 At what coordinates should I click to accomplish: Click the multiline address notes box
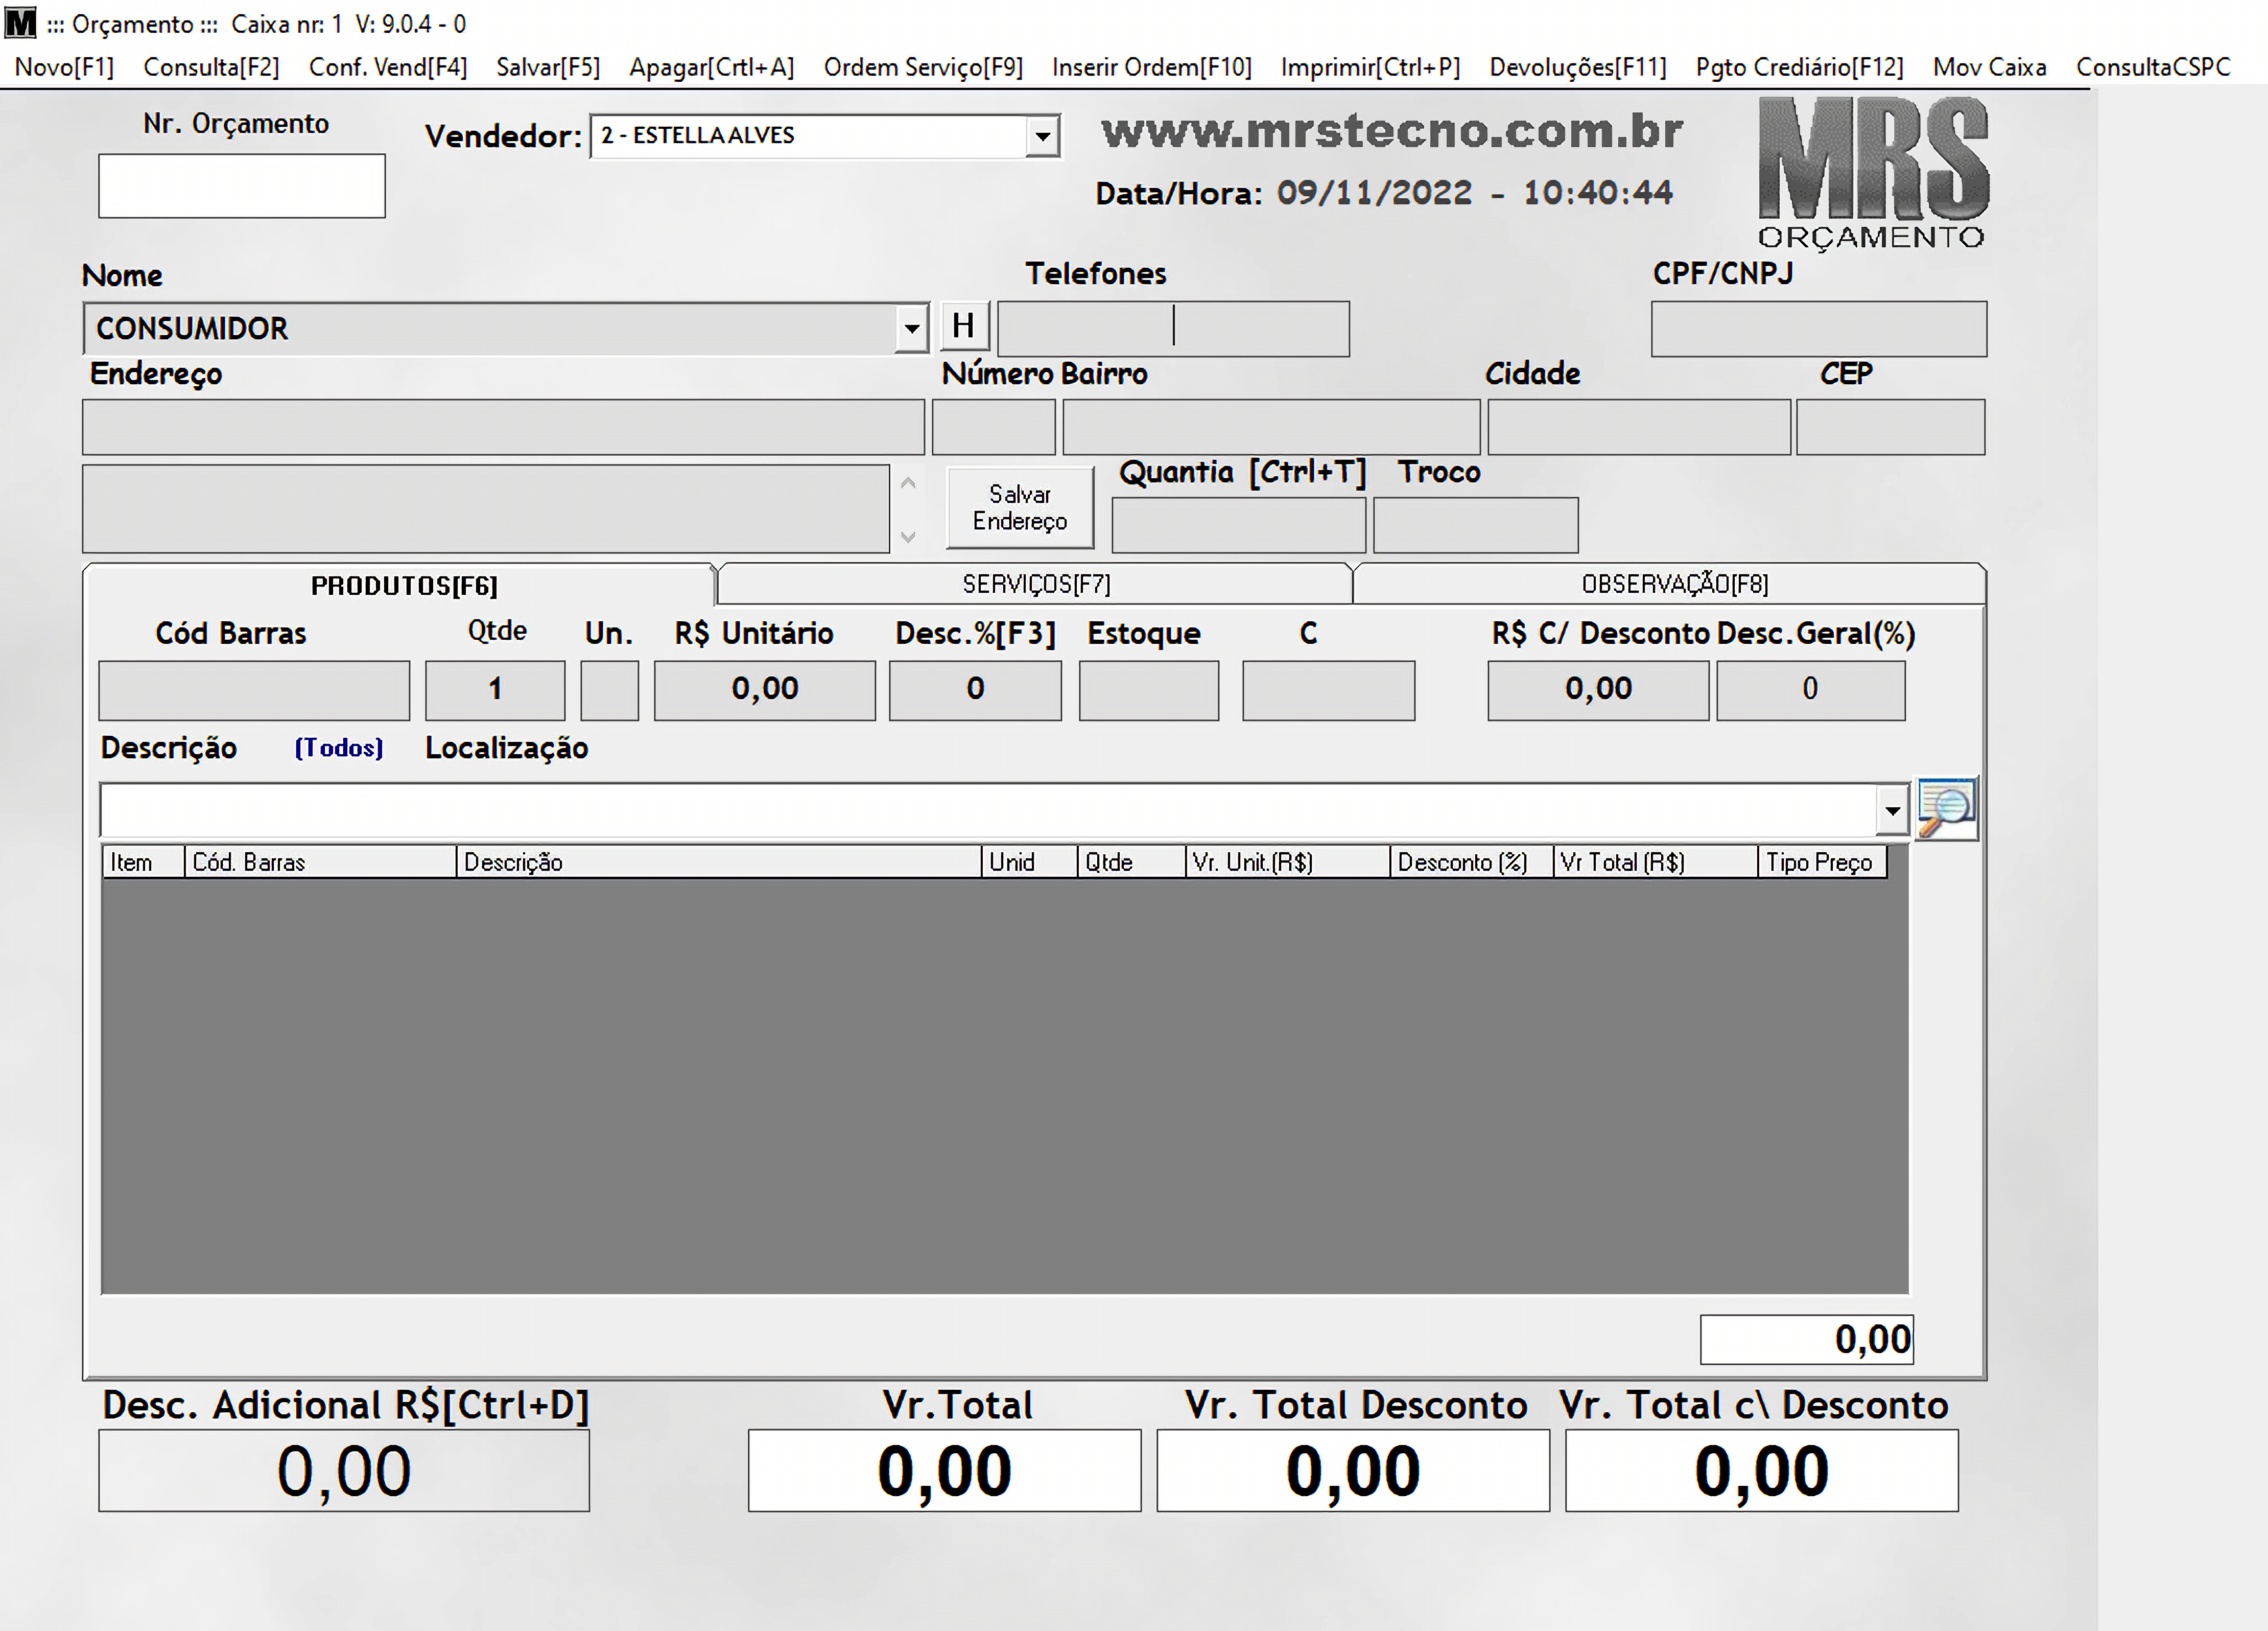tap(485, 509)
